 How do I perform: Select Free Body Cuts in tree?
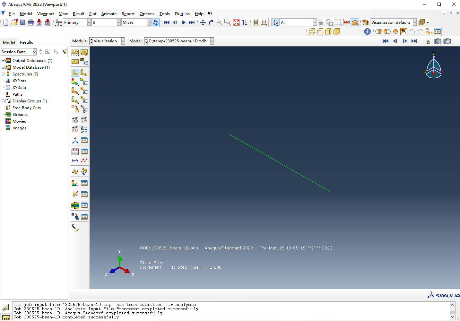click(26, 108)
